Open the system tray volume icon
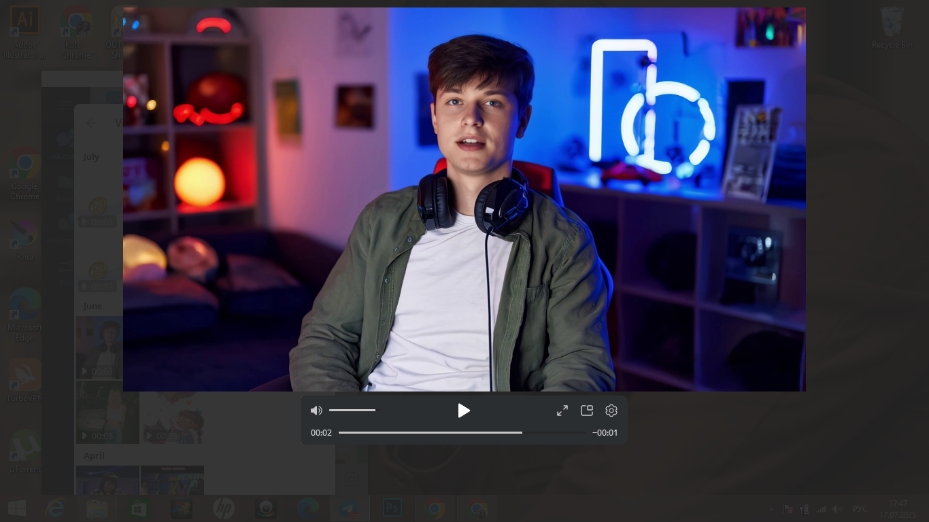This screenshot has width=929, height=522. click(837, 509)
